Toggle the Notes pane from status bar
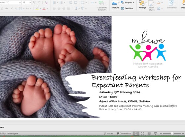Image resolution: width=185 pixels, height=137 pixels. [x=108, y=133]
